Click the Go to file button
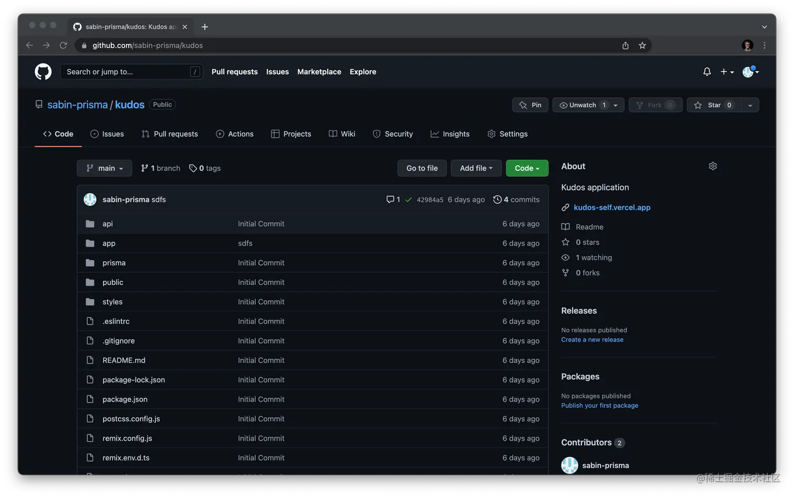 coord(422,168)
